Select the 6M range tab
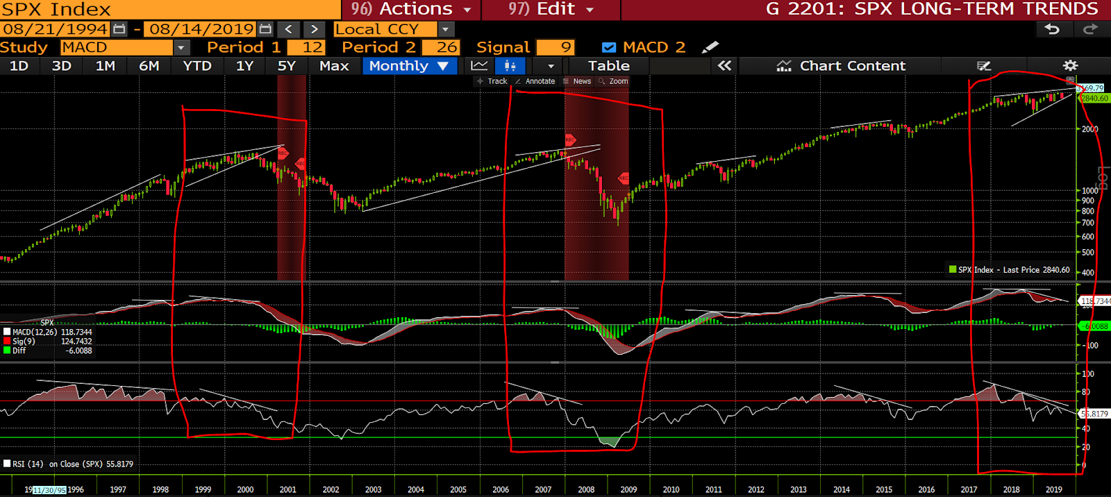 (149, 66)
